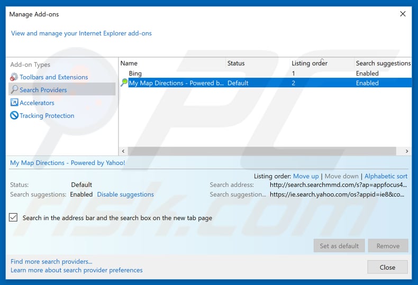Click the ie.search.yahoo.com suggestions address value

337,195
